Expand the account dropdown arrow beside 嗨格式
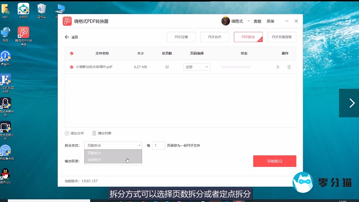This screenshot has width=359, height=202. [x=248, y=21]
